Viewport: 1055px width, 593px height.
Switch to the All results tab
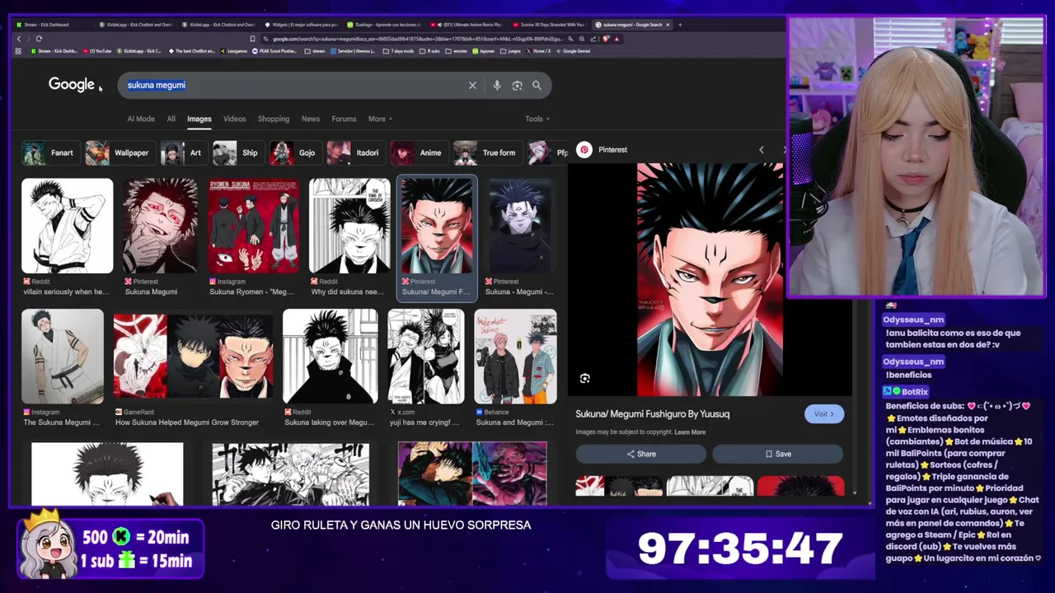[x=171, y=119]
